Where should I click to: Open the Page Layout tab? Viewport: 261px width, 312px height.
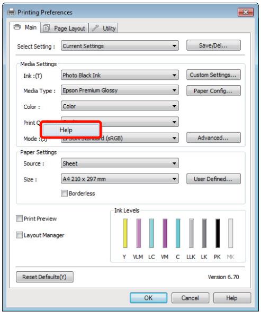(x=65, y=28)
